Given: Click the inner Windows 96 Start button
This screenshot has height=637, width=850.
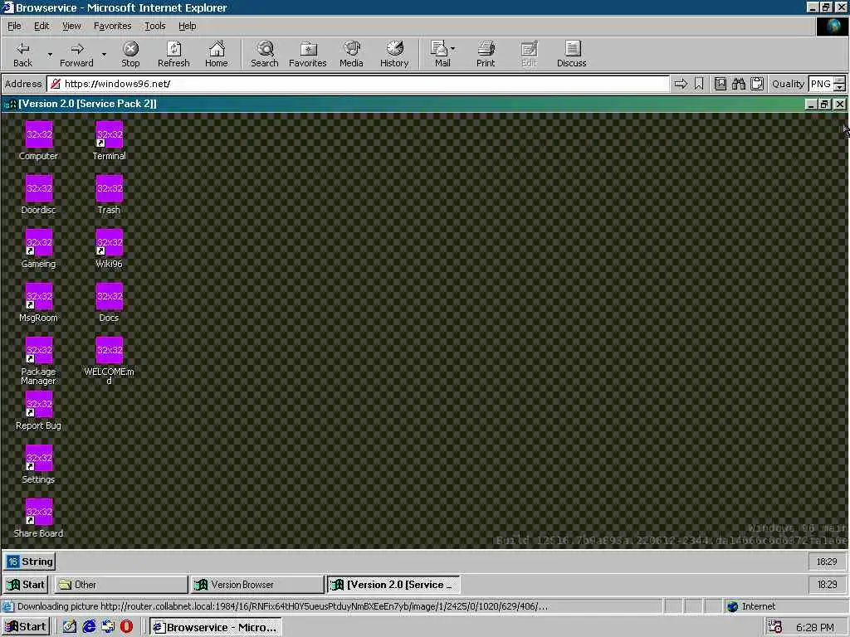Looking at the screenshot, I should pos(26,585).
